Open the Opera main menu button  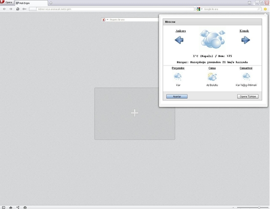(7, 2)
